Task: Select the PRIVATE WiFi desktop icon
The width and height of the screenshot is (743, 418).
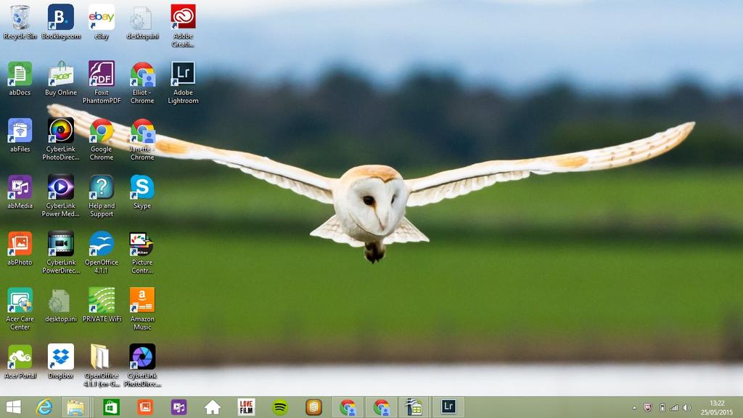Action: point(102,300)
